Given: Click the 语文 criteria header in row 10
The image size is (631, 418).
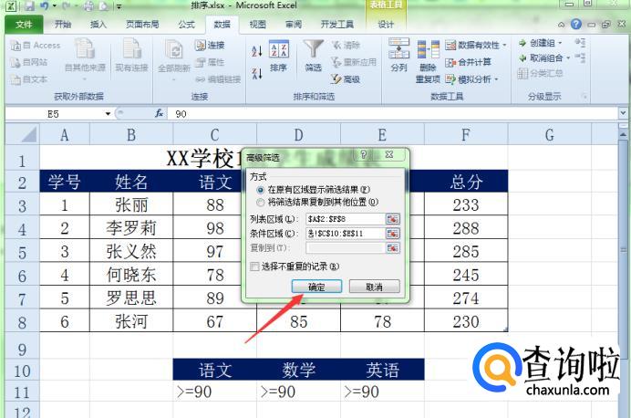Looking at the screenshot, I should click(215, 370).
